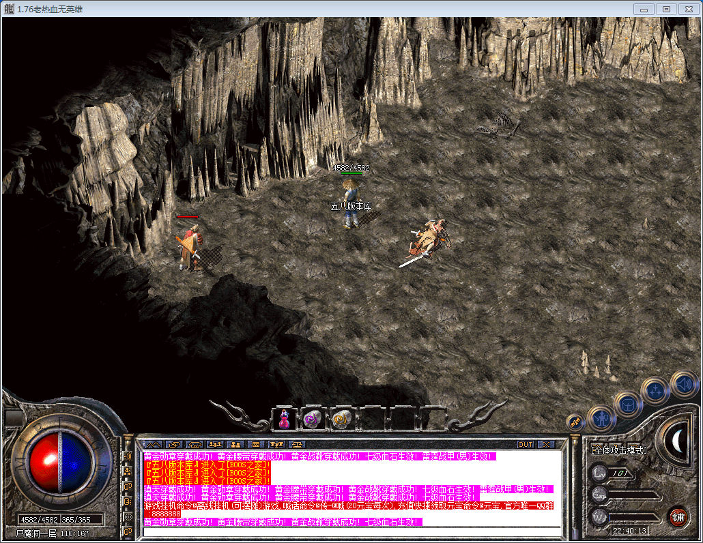
Task: Minimize the game window
Action: coord(644,9)
